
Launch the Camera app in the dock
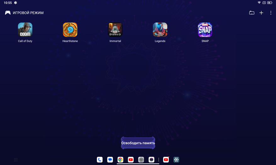coord(152,160)
